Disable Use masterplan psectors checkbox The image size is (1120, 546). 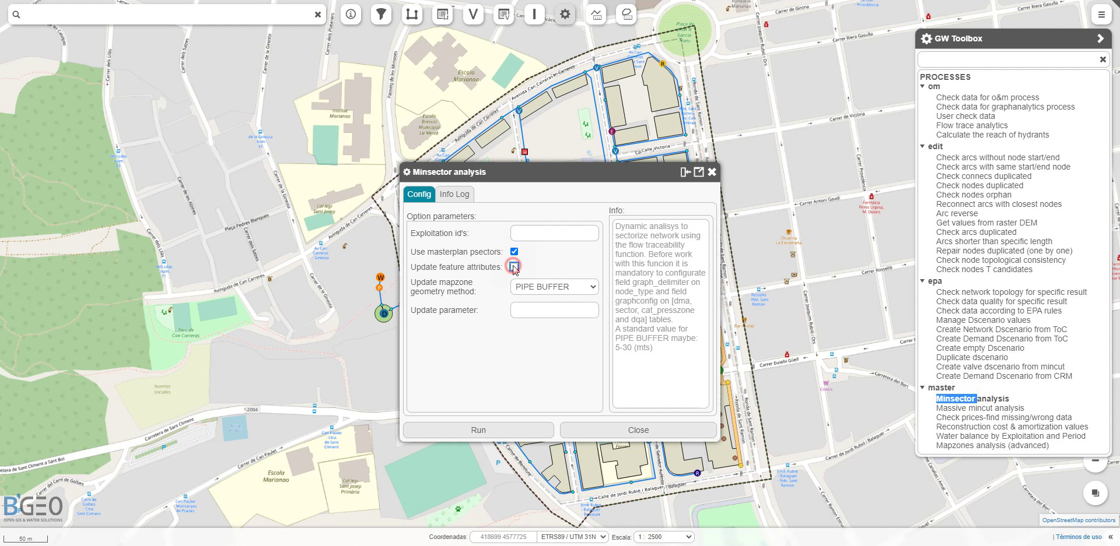tap(514, 251)
